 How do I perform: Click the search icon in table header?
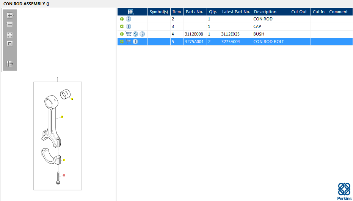(x=130, y=12)
